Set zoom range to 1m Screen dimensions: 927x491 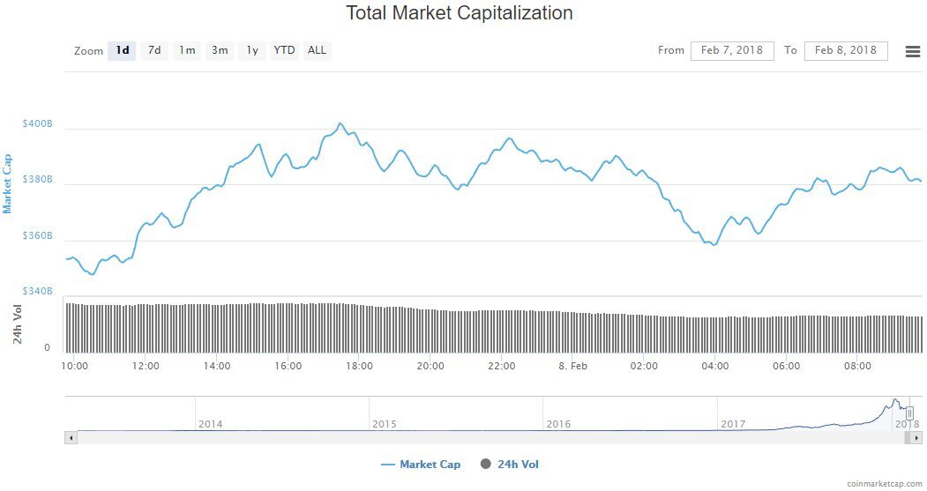tap(187, 51)
